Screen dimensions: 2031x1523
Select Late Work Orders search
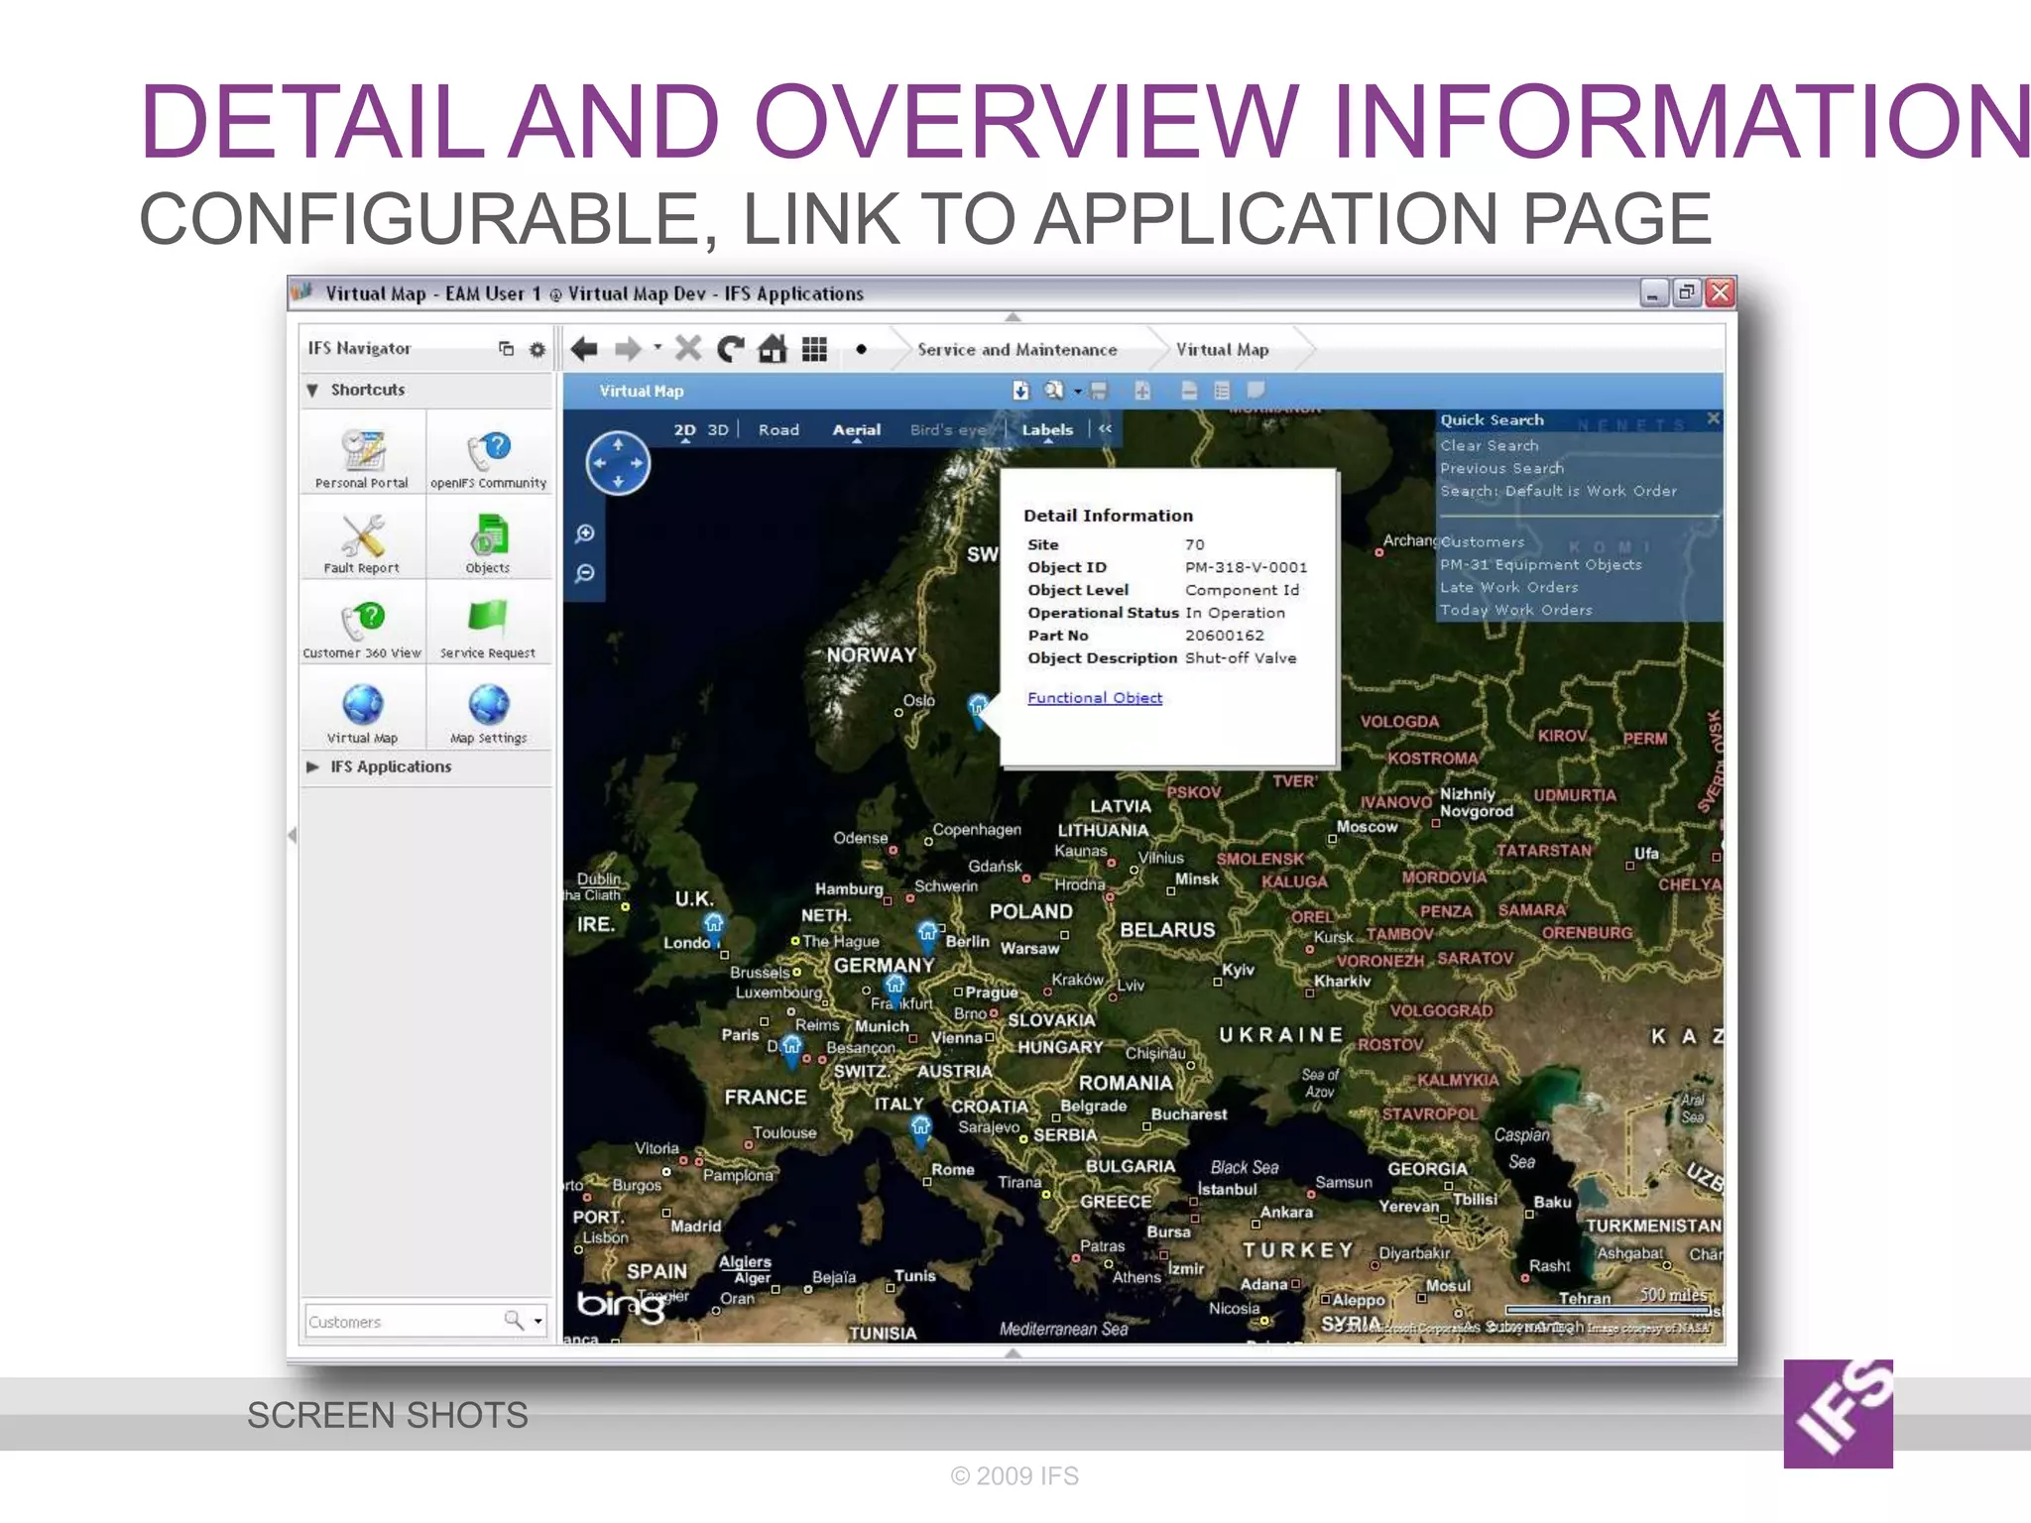(x=1508, y=588)
